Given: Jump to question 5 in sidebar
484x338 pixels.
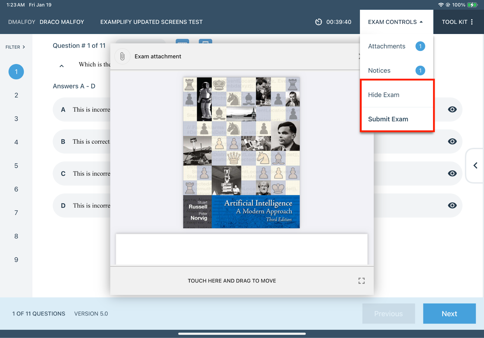Looking at the screenshot, I should (x=16, y=166).
